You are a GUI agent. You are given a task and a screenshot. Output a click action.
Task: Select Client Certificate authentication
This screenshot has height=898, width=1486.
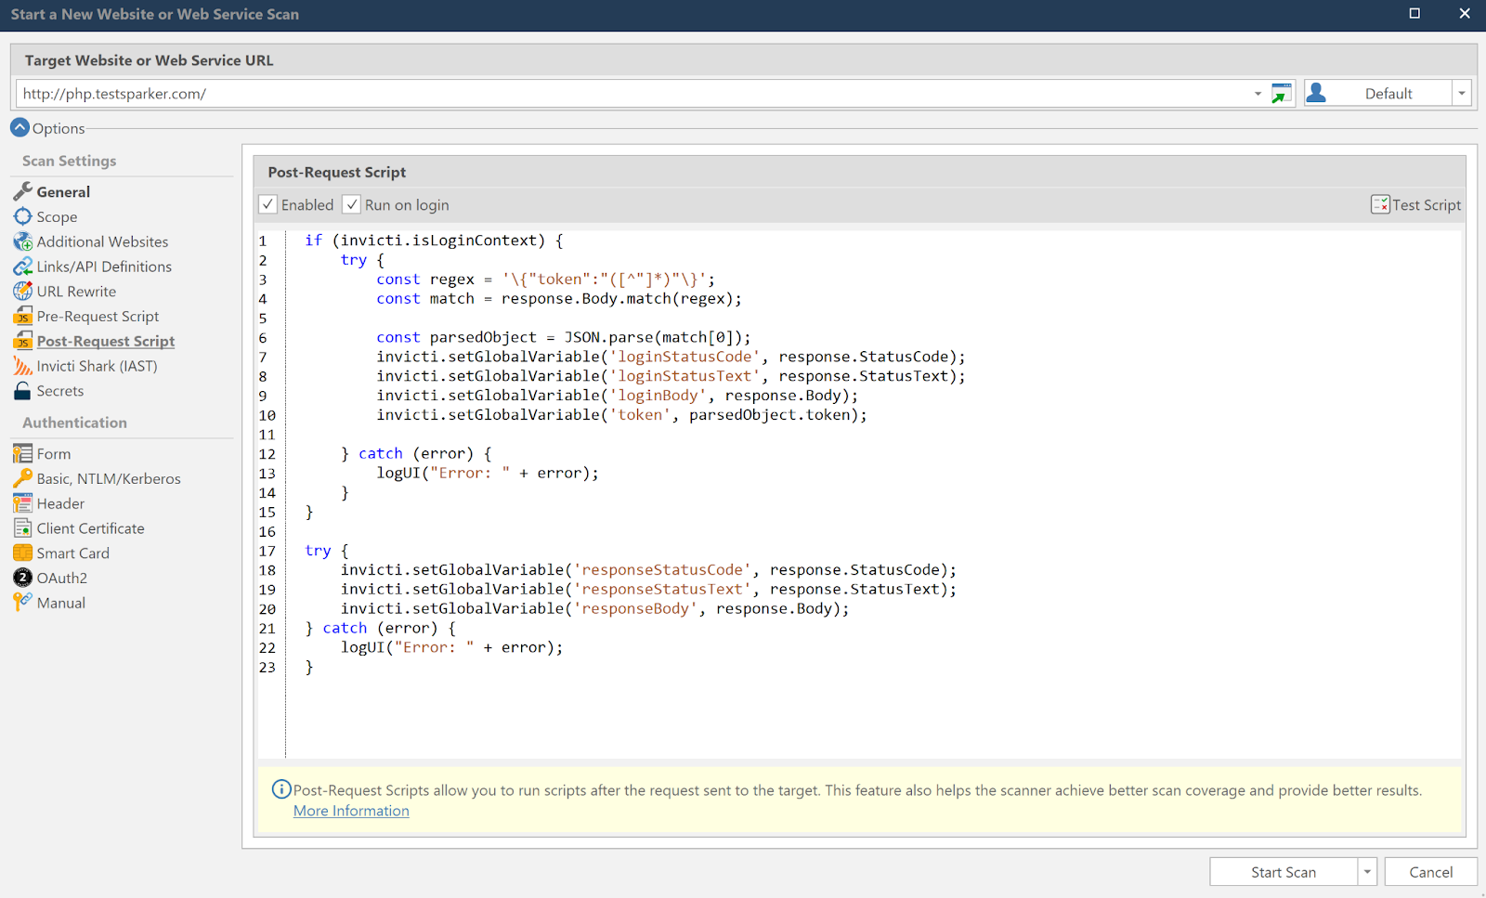click(x=90, y=527)
